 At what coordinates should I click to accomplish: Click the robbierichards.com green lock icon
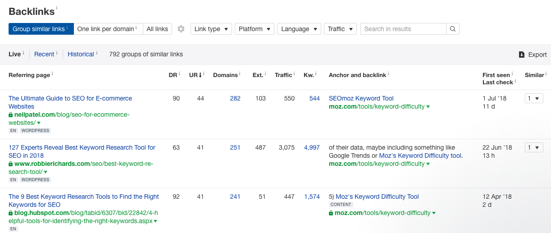[x=11, y=164]
